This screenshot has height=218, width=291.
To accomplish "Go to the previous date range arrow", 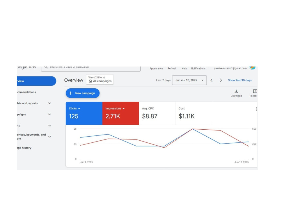I will (x=211, y=80).
